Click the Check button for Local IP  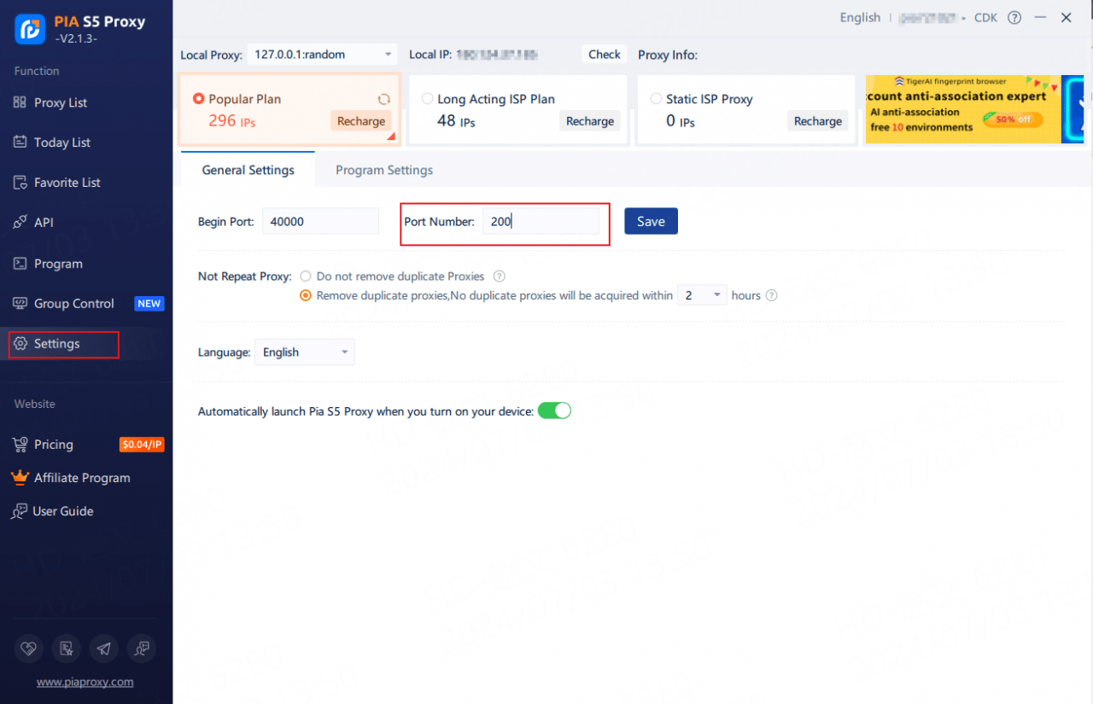605,55
